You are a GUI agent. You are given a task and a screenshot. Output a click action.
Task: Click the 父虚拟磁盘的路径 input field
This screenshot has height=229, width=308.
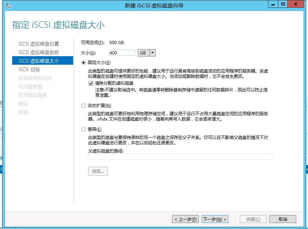180,156
